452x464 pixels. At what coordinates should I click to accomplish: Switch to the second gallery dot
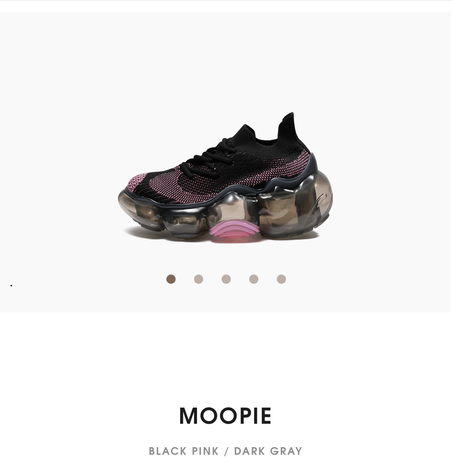(199, 279)
